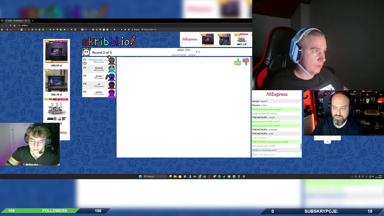Click the round timer alarm clock

coord(86,52)
